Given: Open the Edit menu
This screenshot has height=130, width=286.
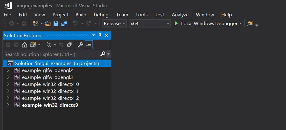Looking at the screenshot, I should pyautogui.click(x=23, y=15).
